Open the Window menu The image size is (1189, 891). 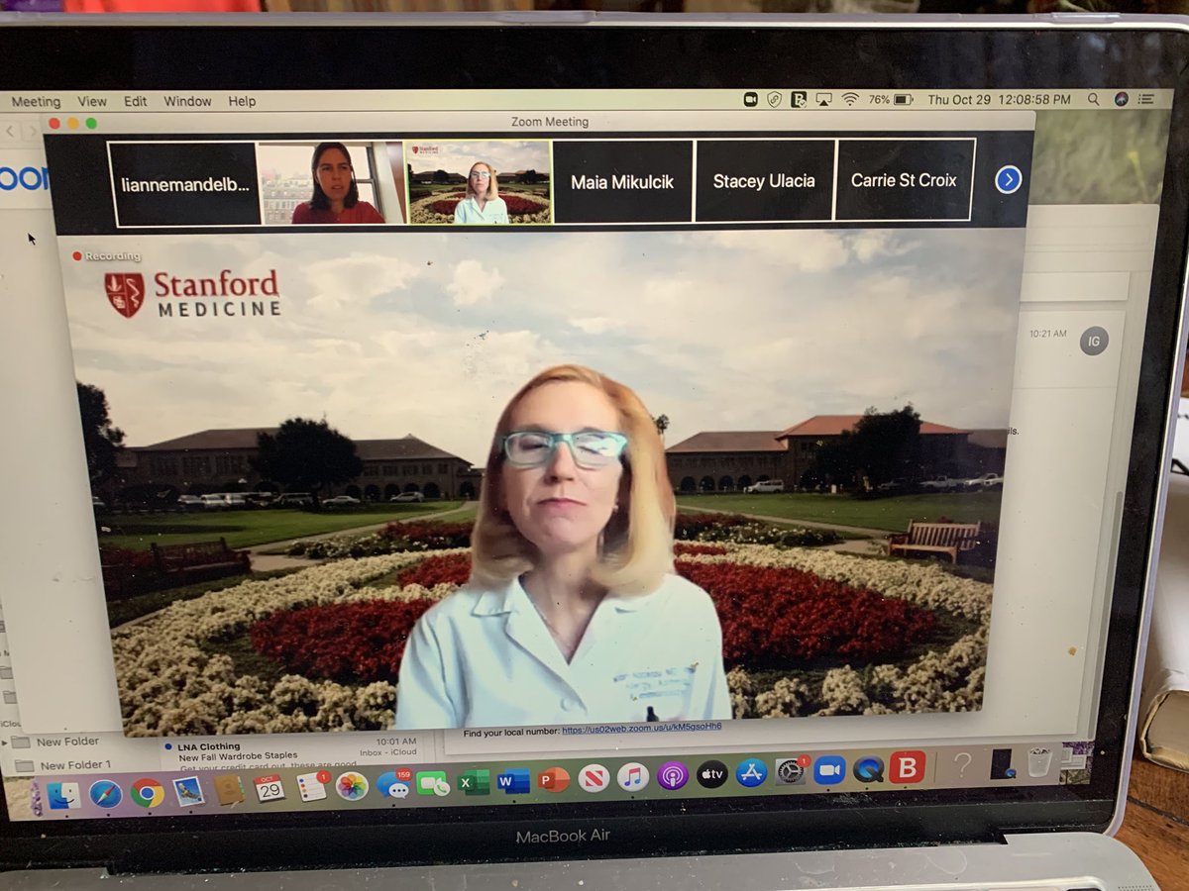tap(187, 101)
